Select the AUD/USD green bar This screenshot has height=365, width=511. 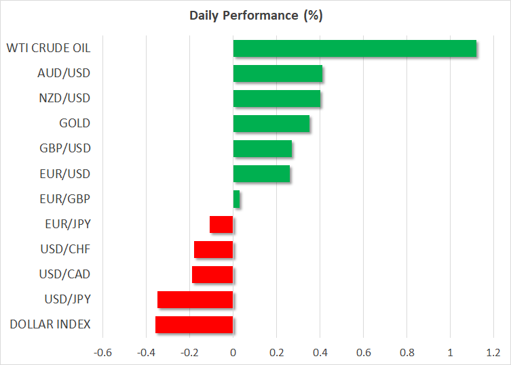(x=278, y=73)
